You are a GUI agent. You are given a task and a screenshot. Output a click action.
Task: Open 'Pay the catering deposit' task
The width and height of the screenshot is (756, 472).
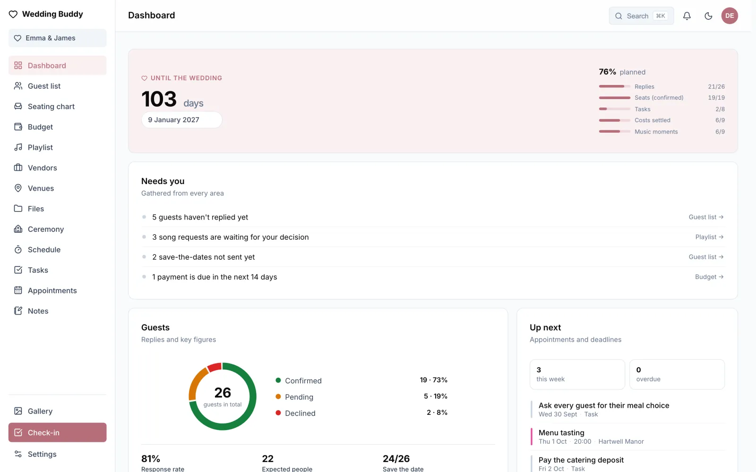click(x=627, y=464)
